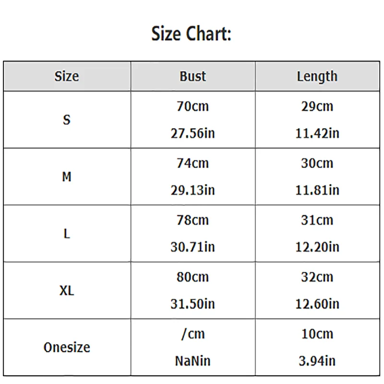Click the L size row label
384x384 pixels.
tap(67, 234)
